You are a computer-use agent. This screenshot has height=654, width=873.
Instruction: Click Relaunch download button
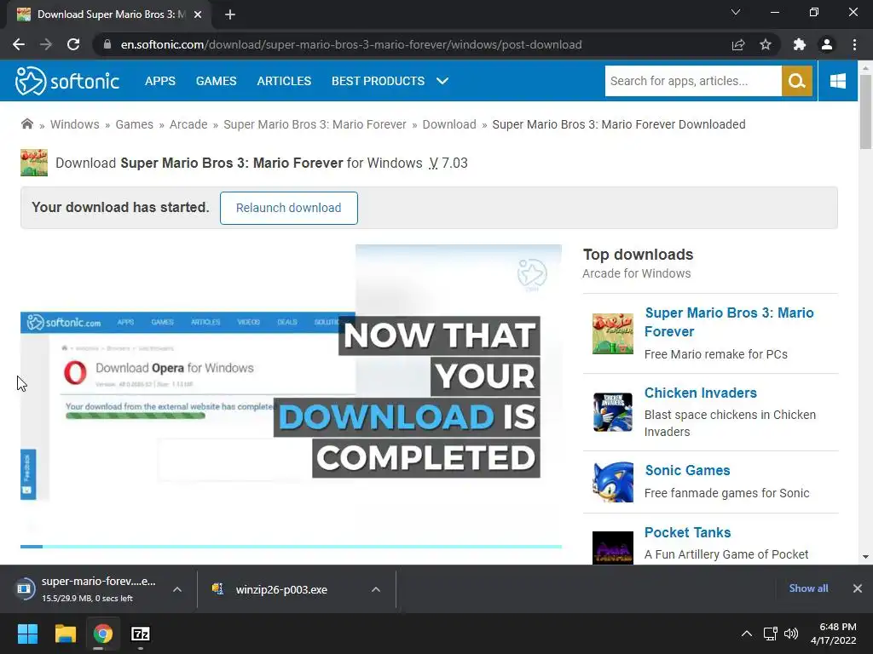288,208
